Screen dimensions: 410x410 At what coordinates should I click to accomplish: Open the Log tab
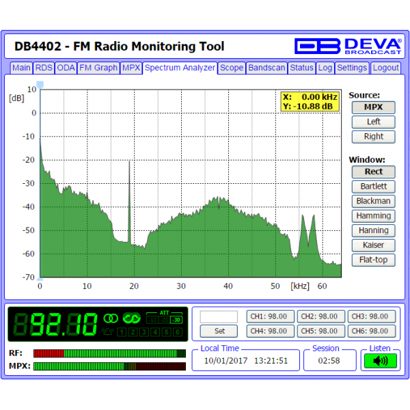click(x=325, y=68)
